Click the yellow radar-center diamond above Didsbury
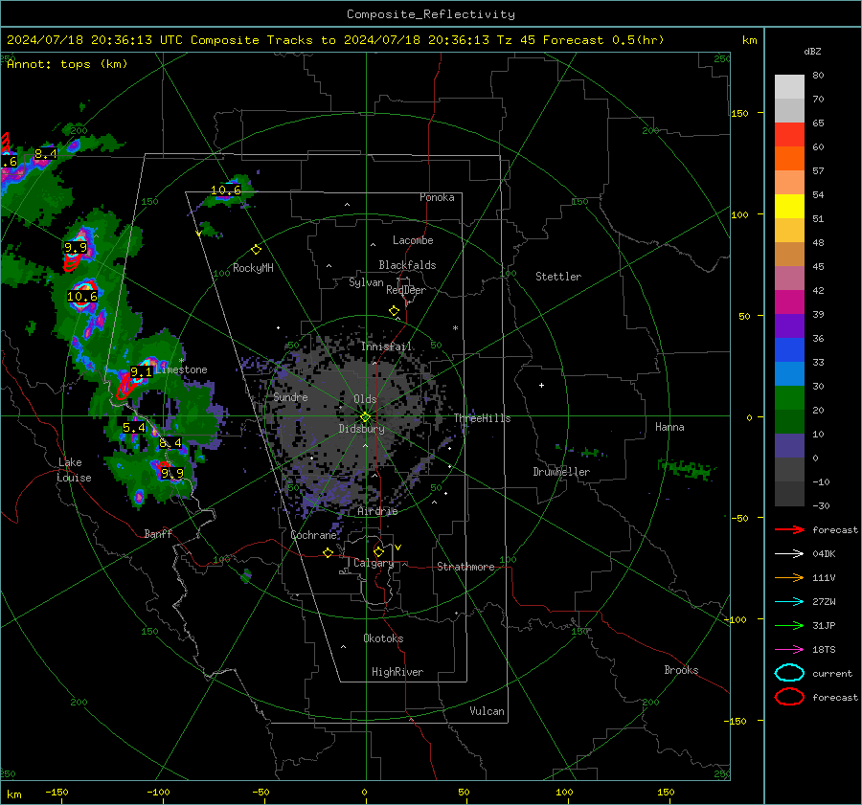This screenshot has height=805, width=862. tap(365, 417)
